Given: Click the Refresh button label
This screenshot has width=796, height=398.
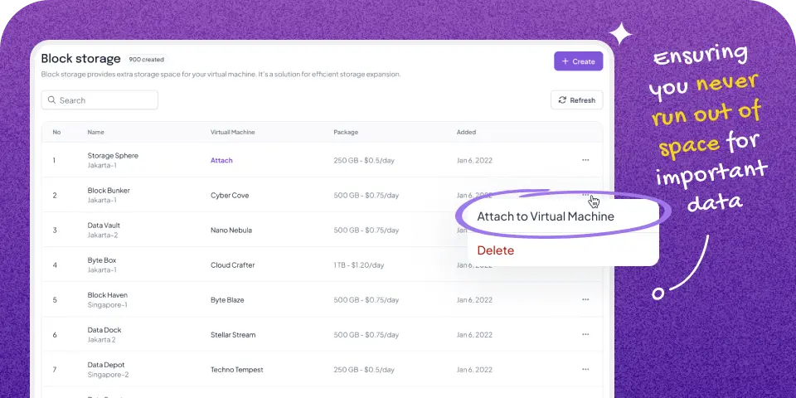Looking at the screenshot, I should pyautogui.click(x=582, y=100).
